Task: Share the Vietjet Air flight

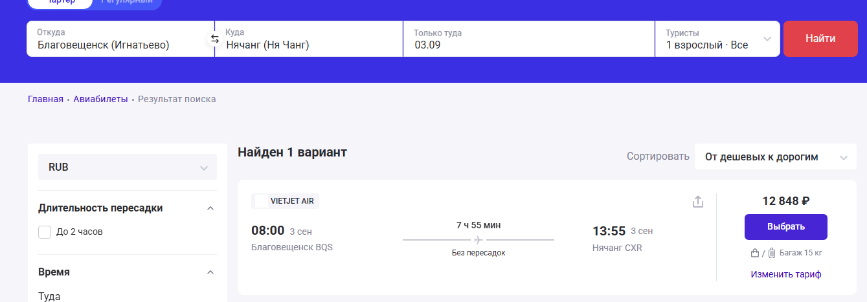Action: coord(697,202)
